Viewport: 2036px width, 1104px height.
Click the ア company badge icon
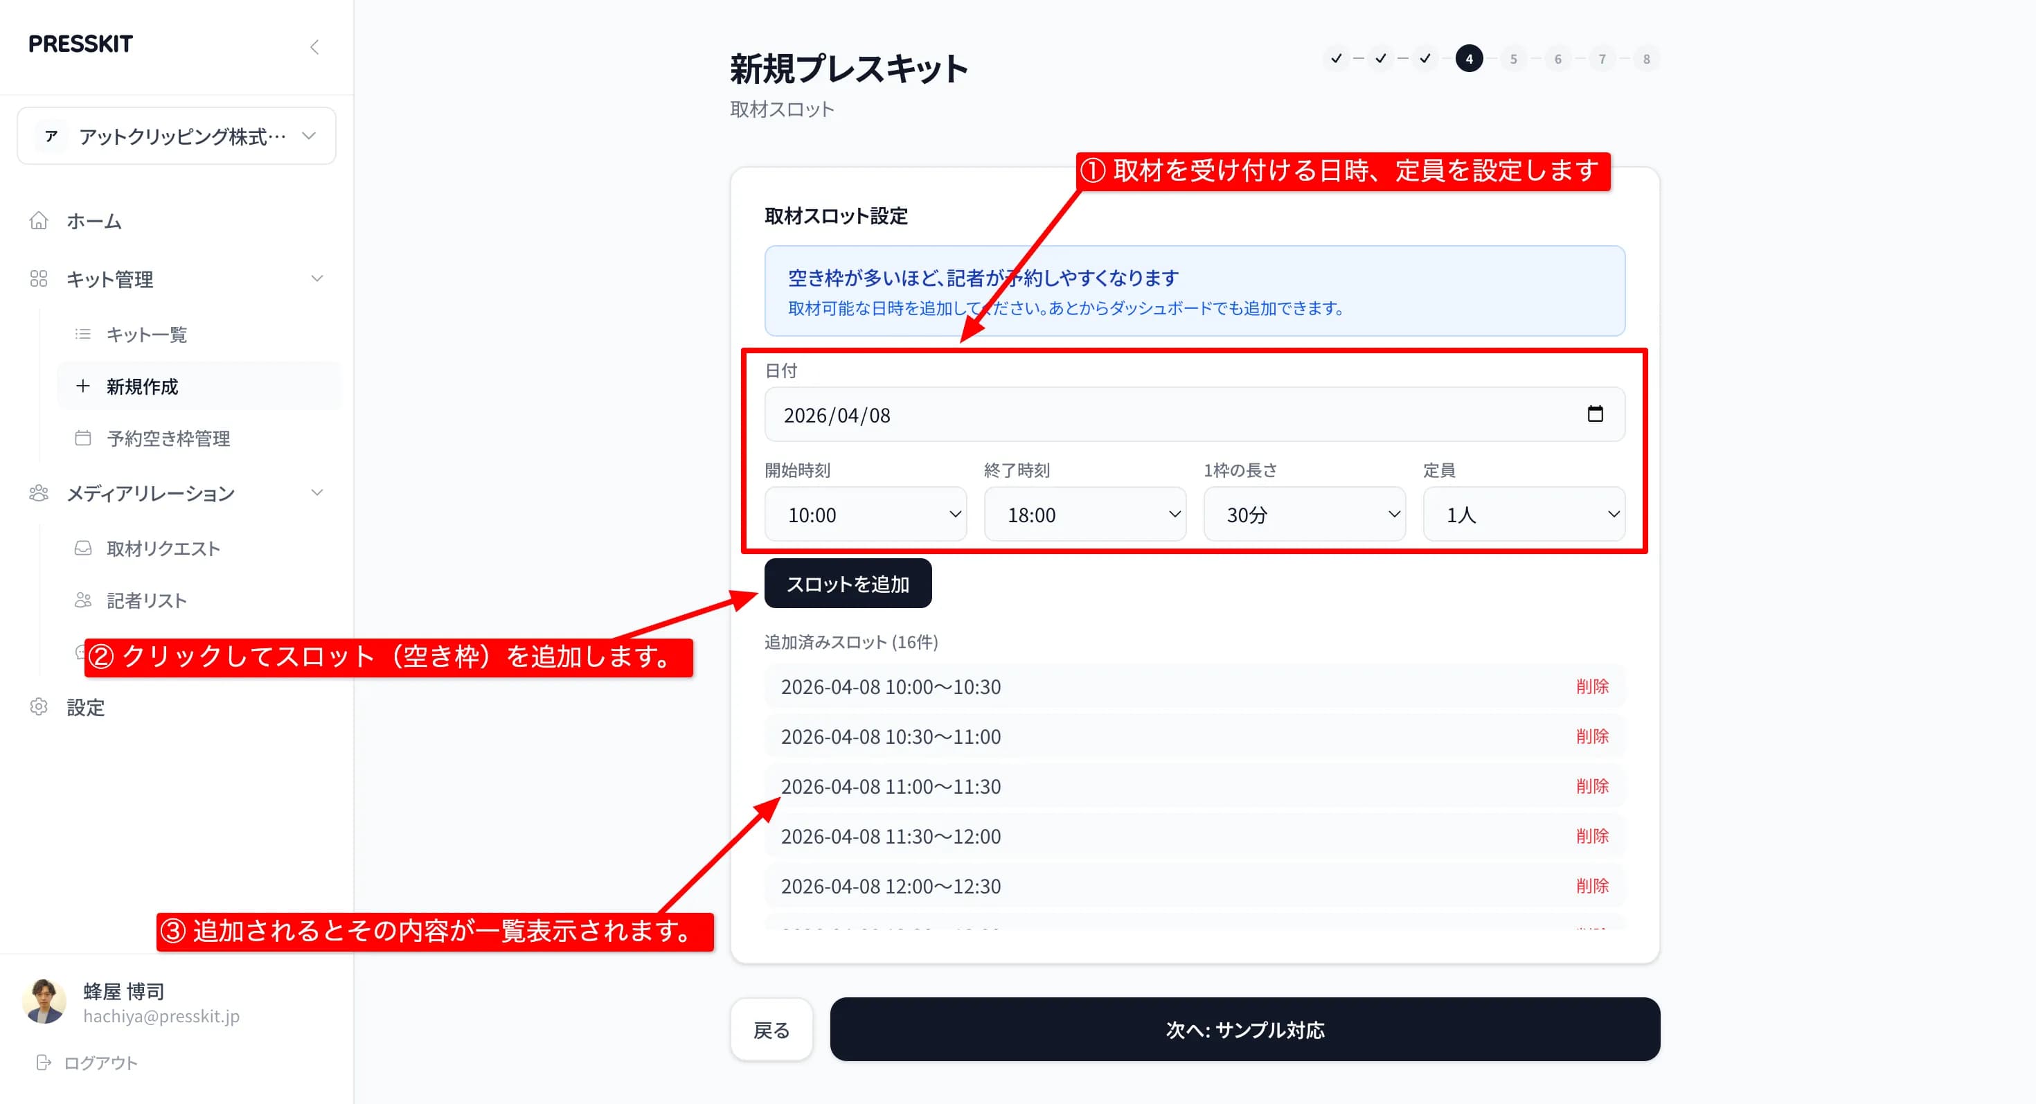tap(51, 136)
